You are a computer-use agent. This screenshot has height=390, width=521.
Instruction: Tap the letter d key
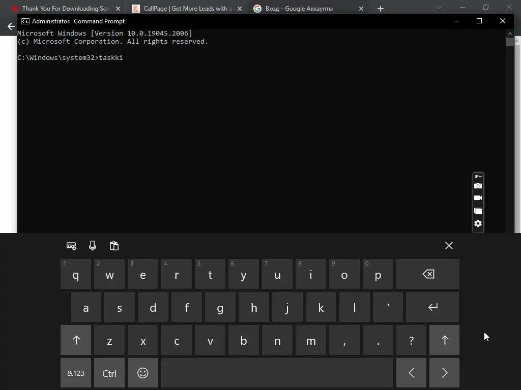pyautogui.click(x=153, y=307)
